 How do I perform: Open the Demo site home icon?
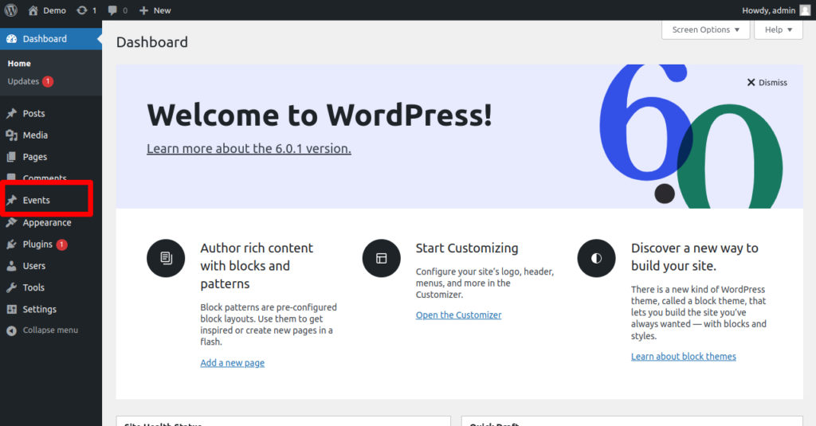33,10
